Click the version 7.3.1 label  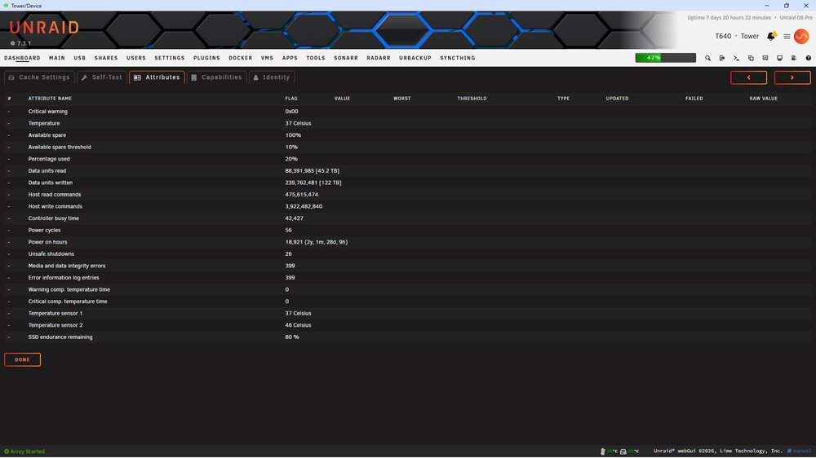(21, 44)
